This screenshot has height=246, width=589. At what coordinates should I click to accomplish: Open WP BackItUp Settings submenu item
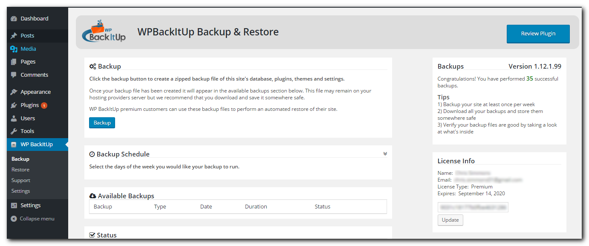20,191
